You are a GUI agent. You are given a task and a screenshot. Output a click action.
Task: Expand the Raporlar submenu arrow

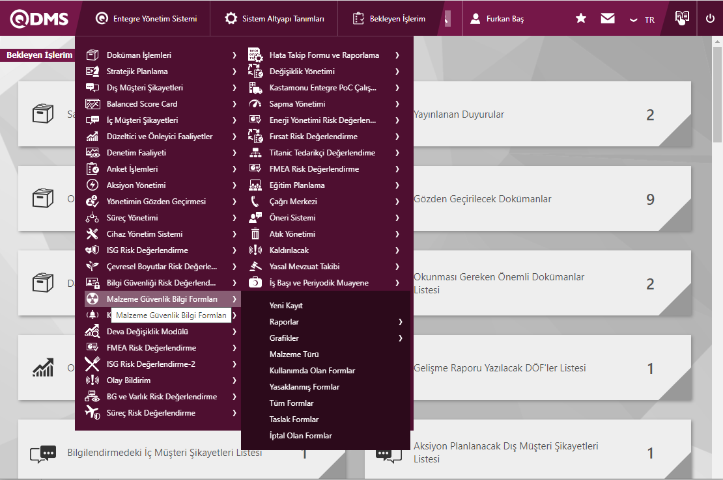click(401, 322)
